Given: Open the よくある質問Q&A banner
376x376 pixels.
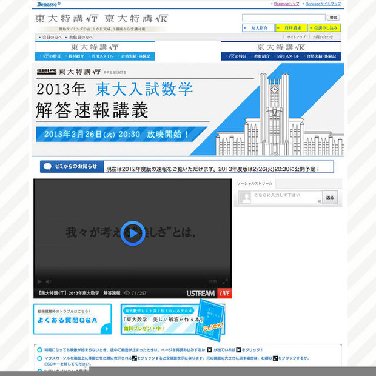Looking at the screenshot, I should (x=72, y=319).
